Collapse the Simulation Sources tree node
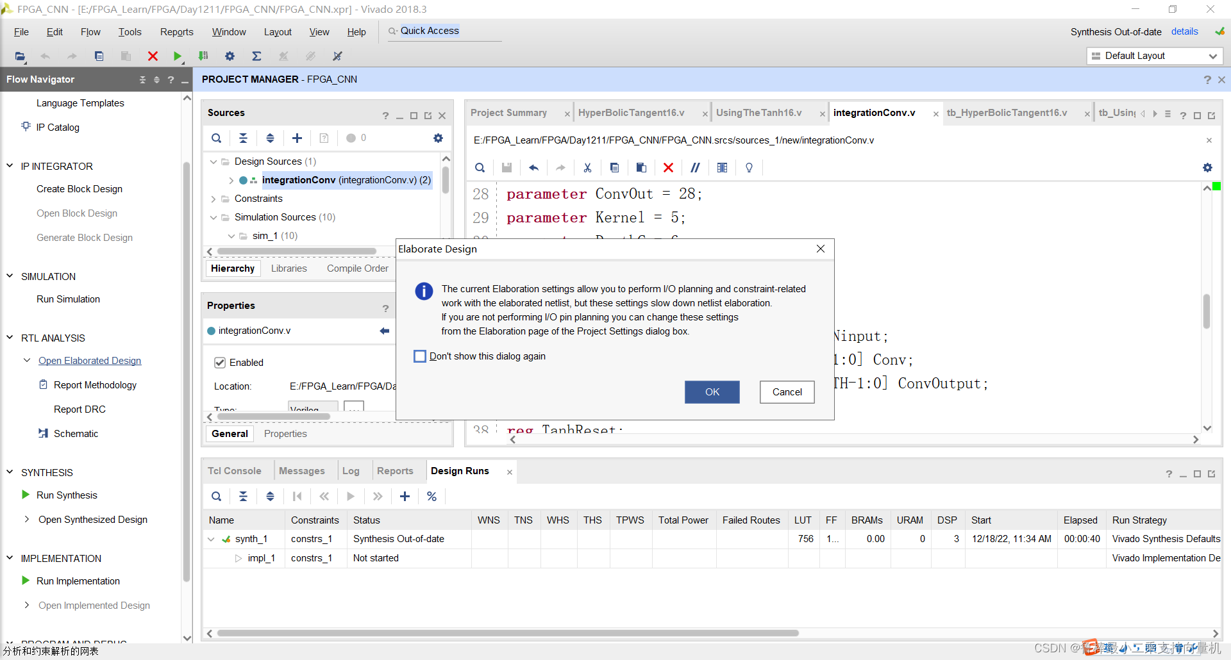 214,217
